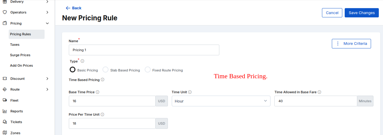The width and height of the screenshot is (383, 135).
Task: Select the Slab Based Pricing radio option
Action: pos(105,70)
